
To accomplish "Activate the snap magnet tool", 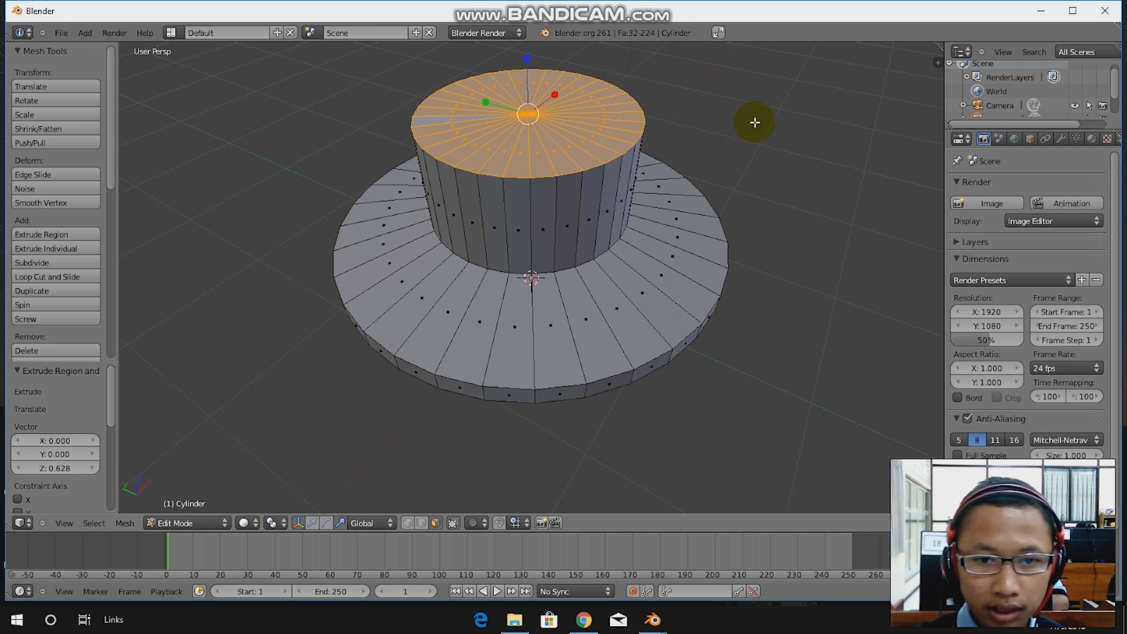I will (499, 523).
